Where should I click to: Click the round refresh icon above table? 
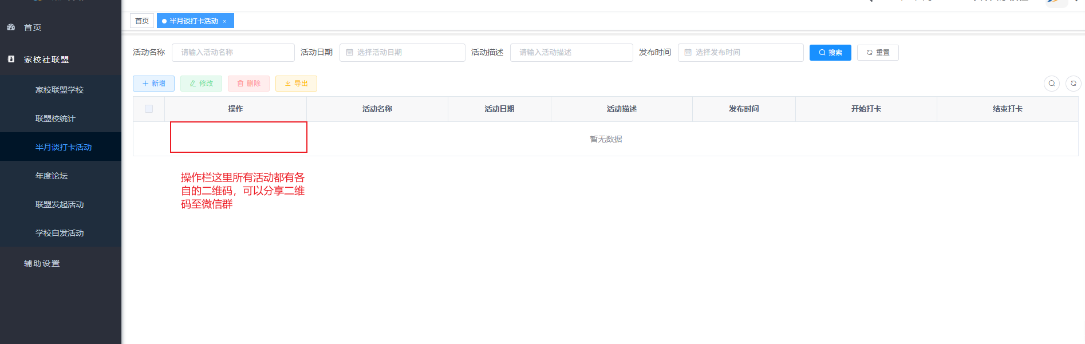point(1074,84)
